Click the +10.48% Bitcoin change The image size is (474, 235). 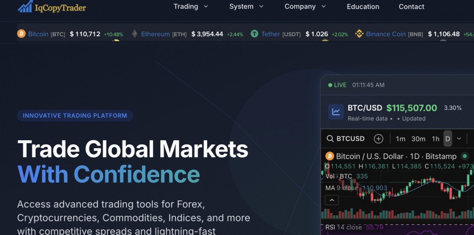[113, 35]
